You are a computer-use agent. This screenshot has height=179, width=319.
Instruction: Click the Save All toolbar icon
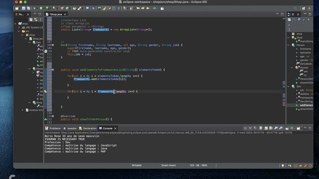click(x=28, y=8)
